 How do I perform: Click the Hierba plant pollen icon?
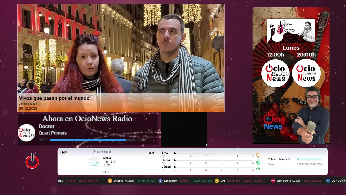point(258,162)
